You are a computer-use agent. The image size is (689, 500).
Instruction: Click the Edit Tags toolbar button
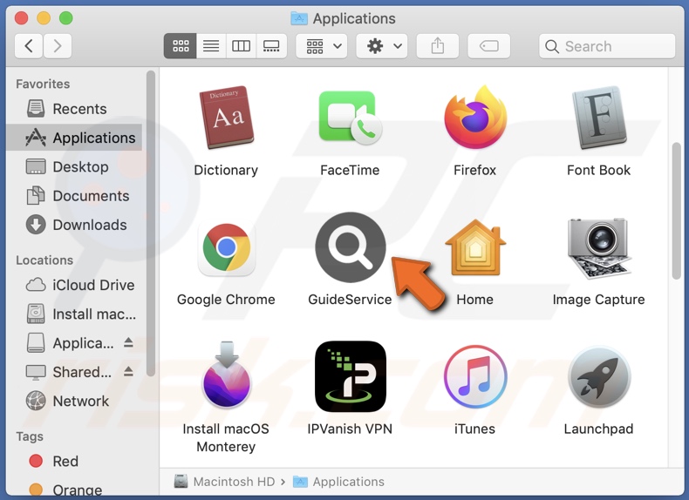tap(488, 46)
